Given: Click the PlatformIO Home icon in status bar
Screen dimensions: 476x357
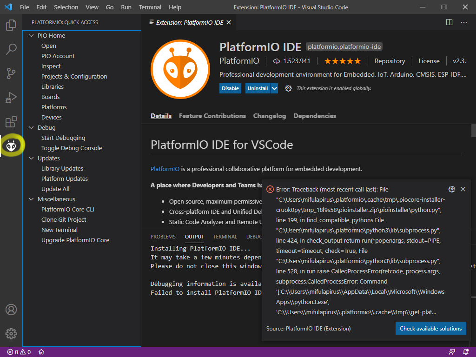Looking at the screenshot, I should (41, 352).
